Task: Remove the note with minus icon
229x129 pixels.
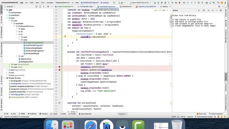Action: (216, 10)
